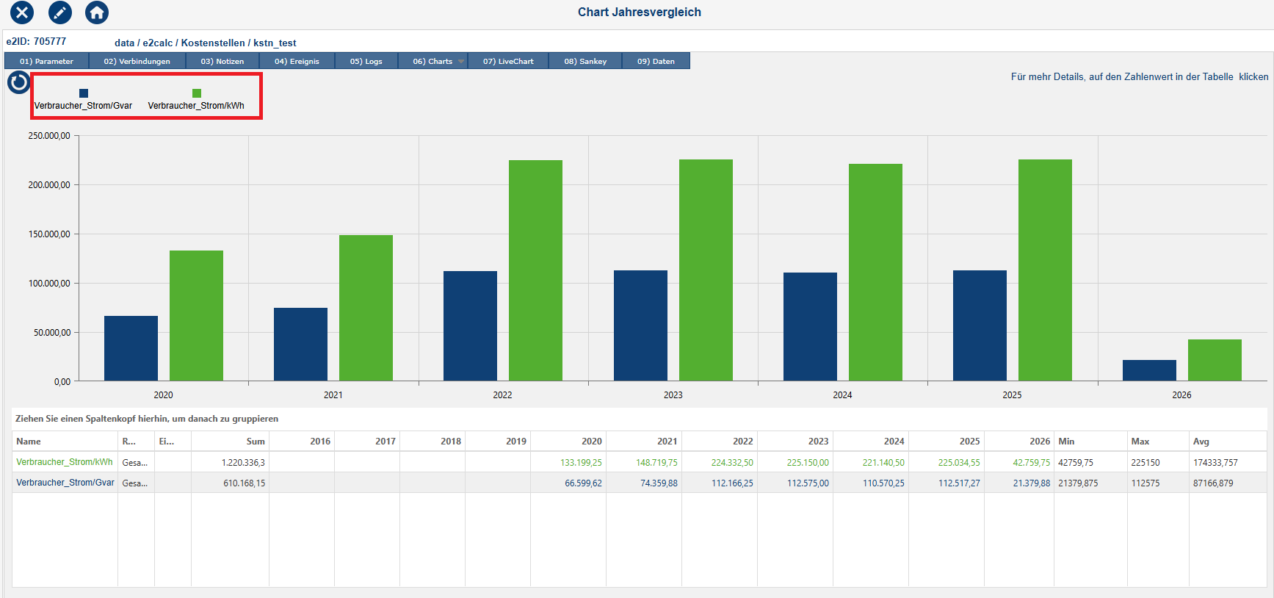Open the 05) Logs tab

(366, 61)
